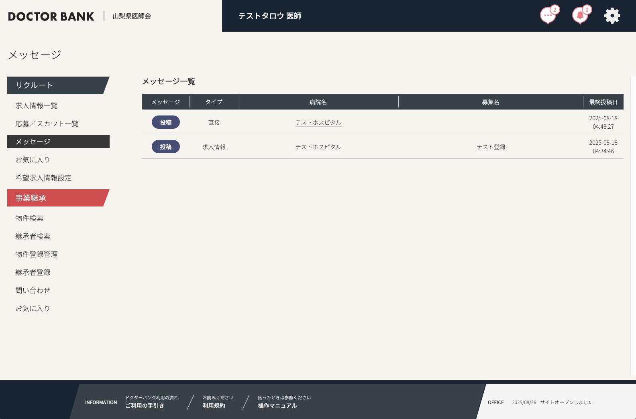This screenshot has width=636, height=419.
Task: Open 希望求人情報設定 in sidebar
Action: pyautogui.click(x=43, y=178)
